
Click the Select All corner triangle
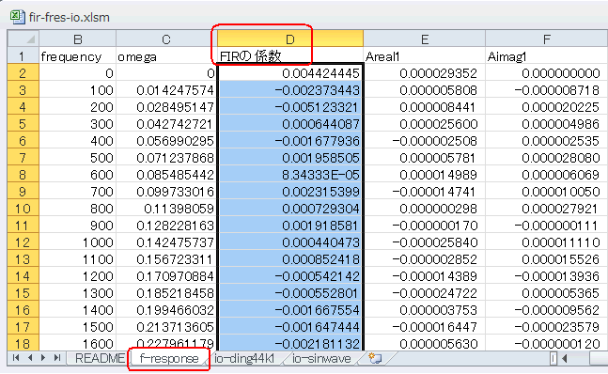click(23, 39)
